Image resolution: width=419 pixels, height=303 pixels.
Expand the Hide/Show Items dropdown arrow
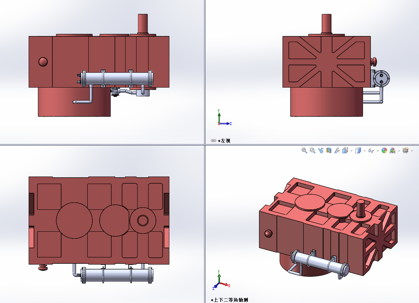point(378,151)
